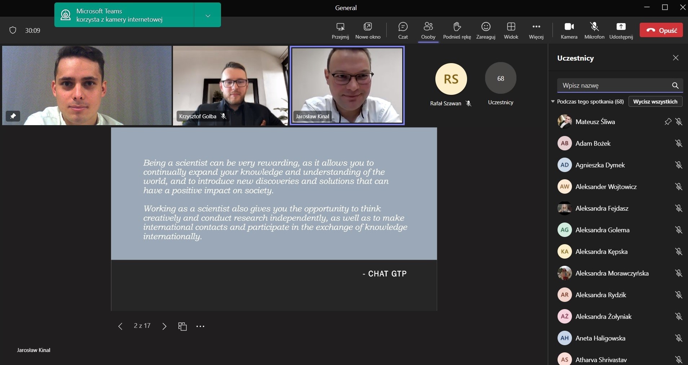688x365 pixels.
Task: Open the Zareaguj reactions menu
Action: point(485,27)
